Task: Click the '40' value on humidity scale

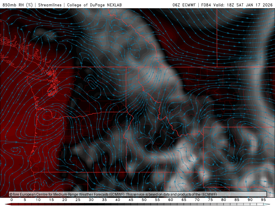Action: (x=118, y=200)
